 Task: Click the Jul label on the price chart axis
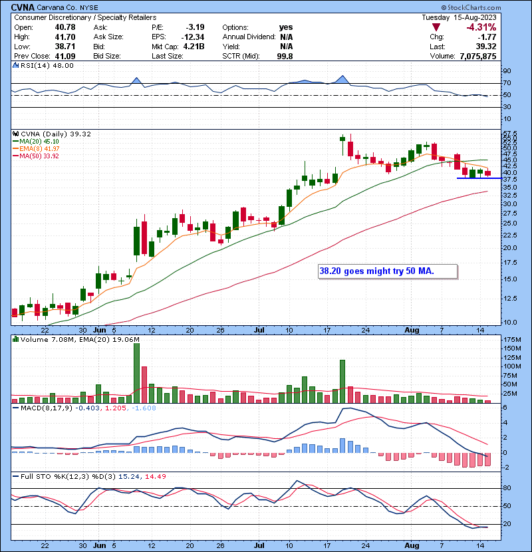pos(259,331)
